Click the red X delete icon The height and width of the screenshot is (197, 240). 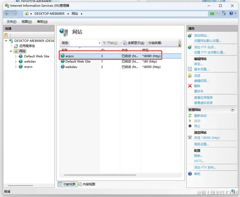pyautogui.click(x=190, y=86)
